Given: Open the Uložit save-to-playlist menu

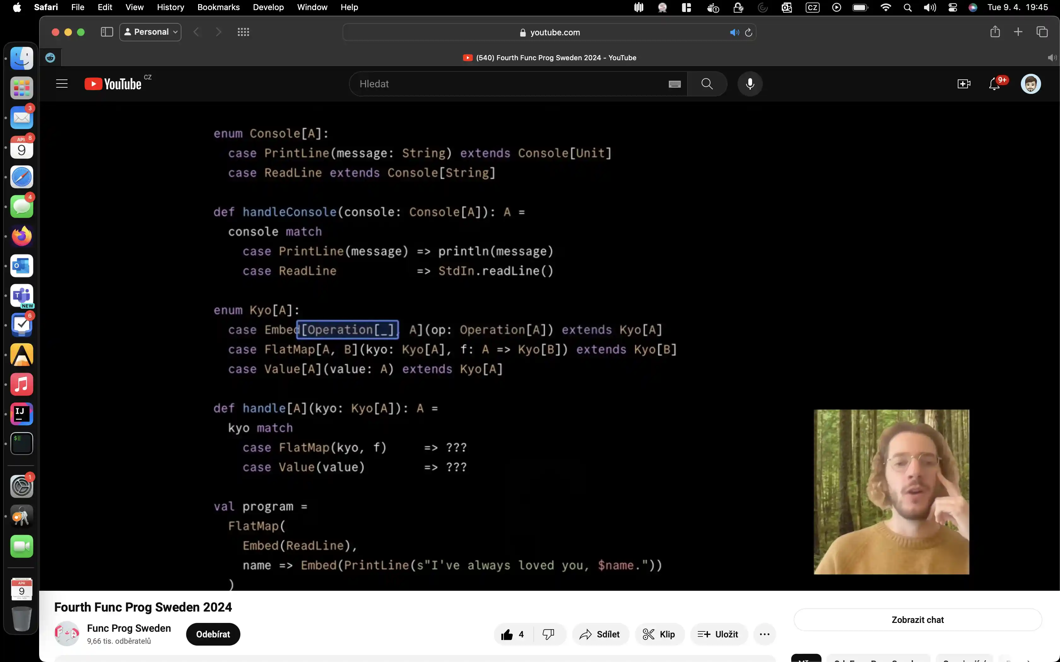Looking at the screenshot, I should tap(718, 634).
